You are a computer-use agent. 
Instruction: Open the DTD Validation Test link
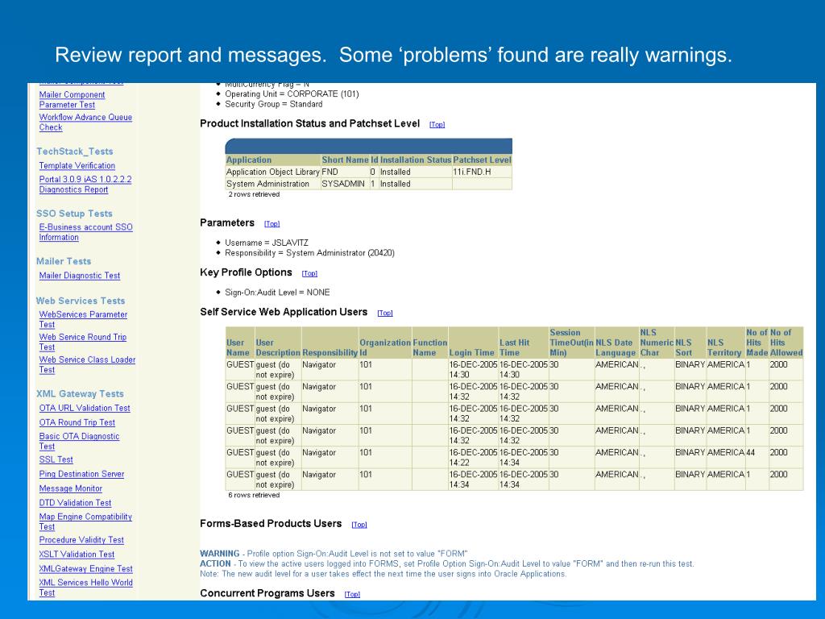[x=75, y=503]
